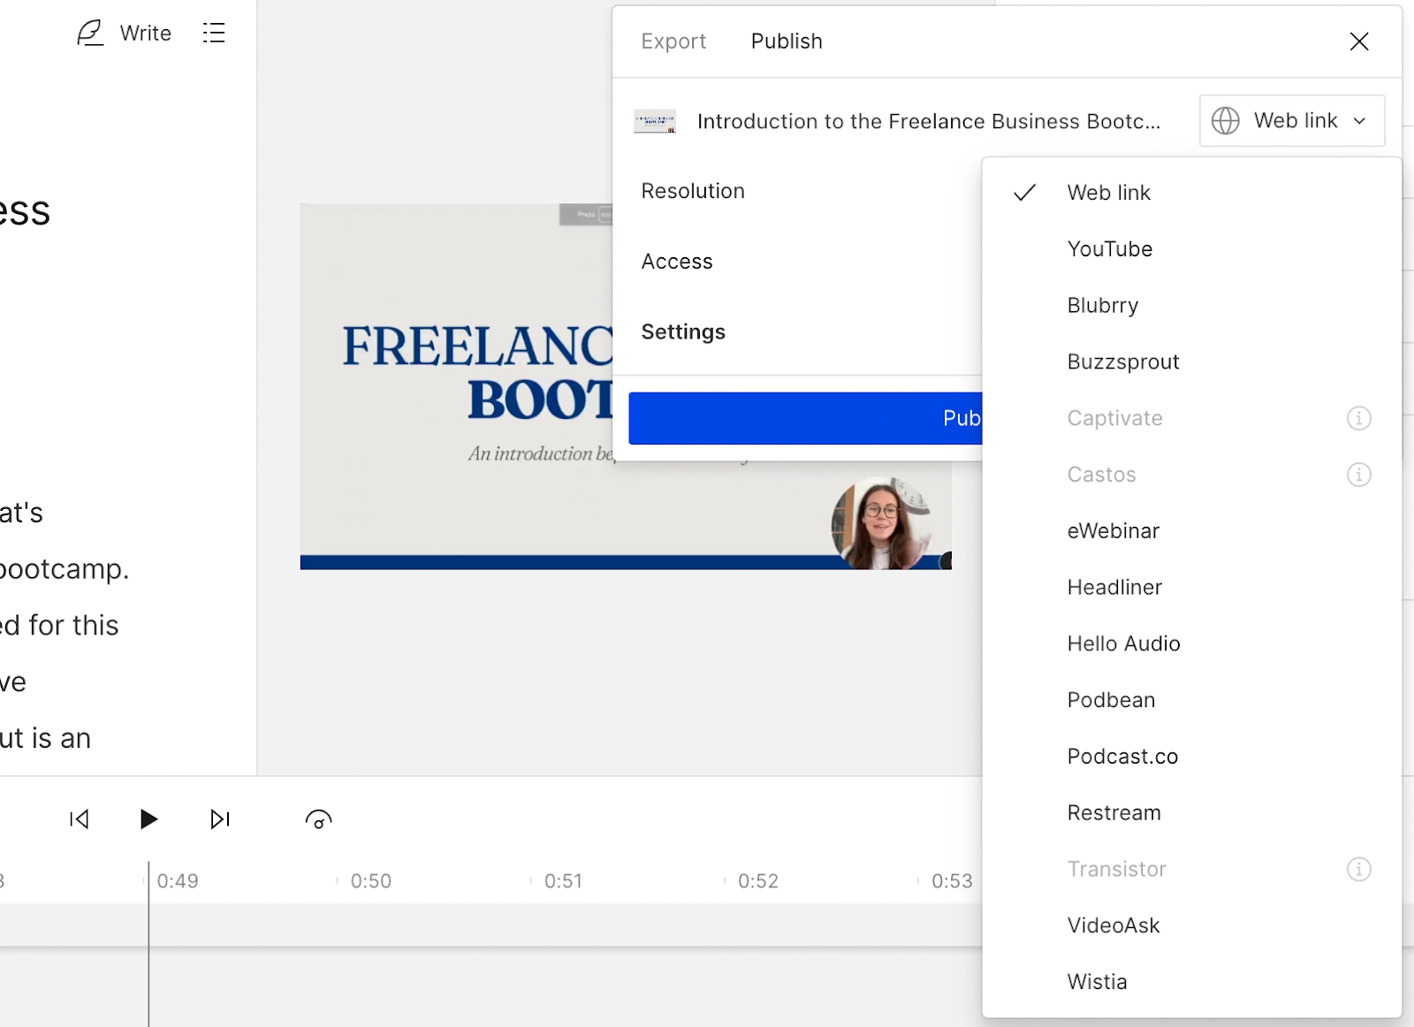Open the outline list icon beside Write
This screenshot has width=1414, height=1027.
point(214,33)
